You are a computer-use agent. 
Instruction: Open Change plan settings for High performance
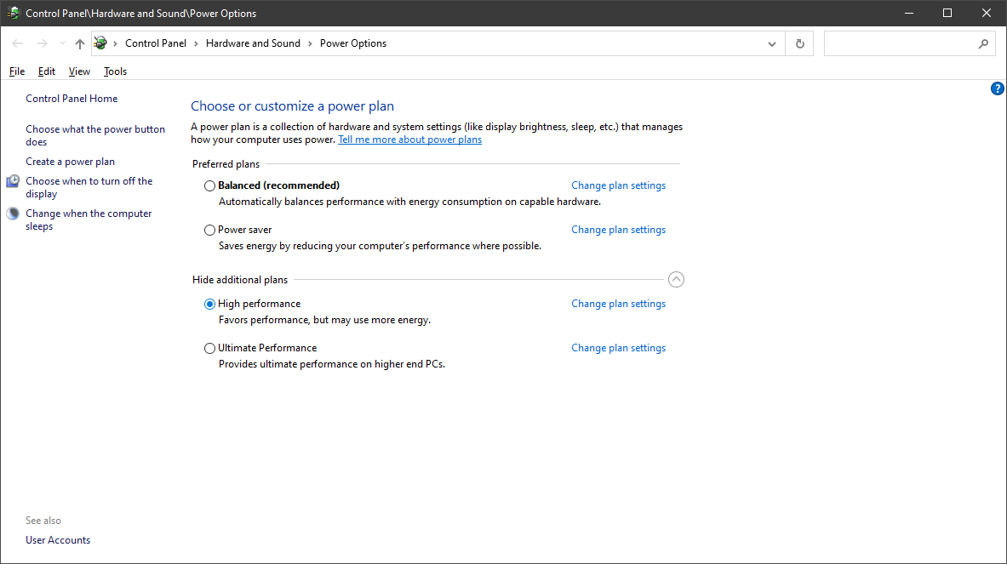coord(618,304)
